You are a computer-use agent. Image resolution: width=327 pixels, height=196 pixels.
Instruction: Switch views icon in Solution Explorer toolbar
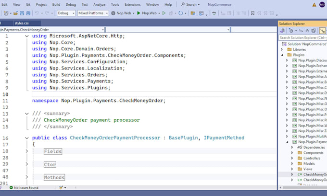pos(282,31)
